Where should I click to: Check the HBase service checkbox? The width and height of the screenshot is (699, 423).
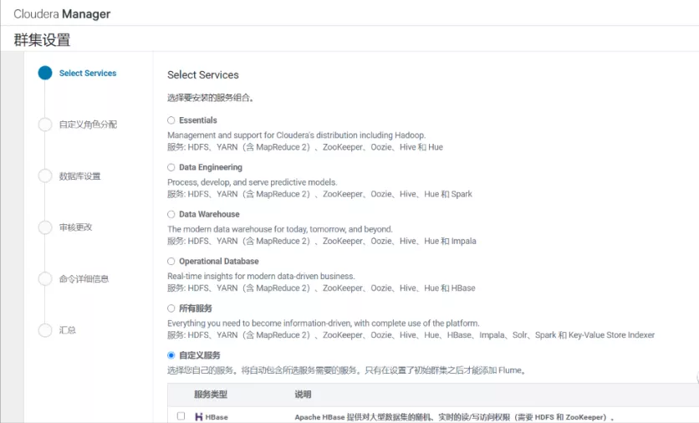tap(181, 415)
